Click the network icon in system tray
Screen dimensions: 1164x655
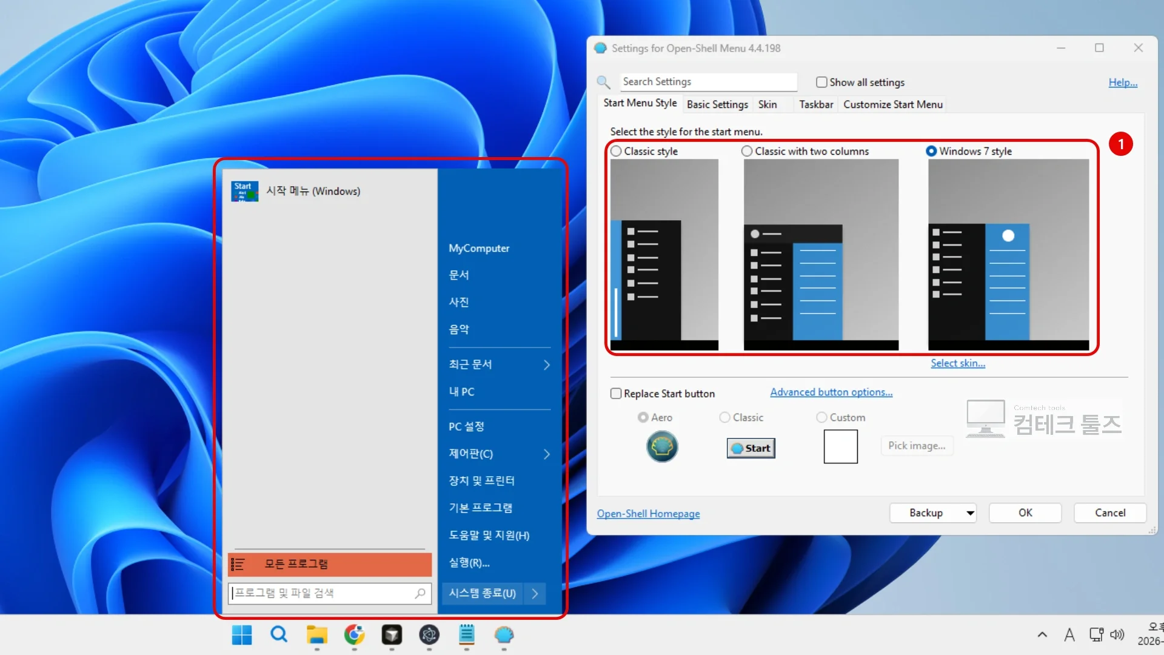pos(1096,635)
